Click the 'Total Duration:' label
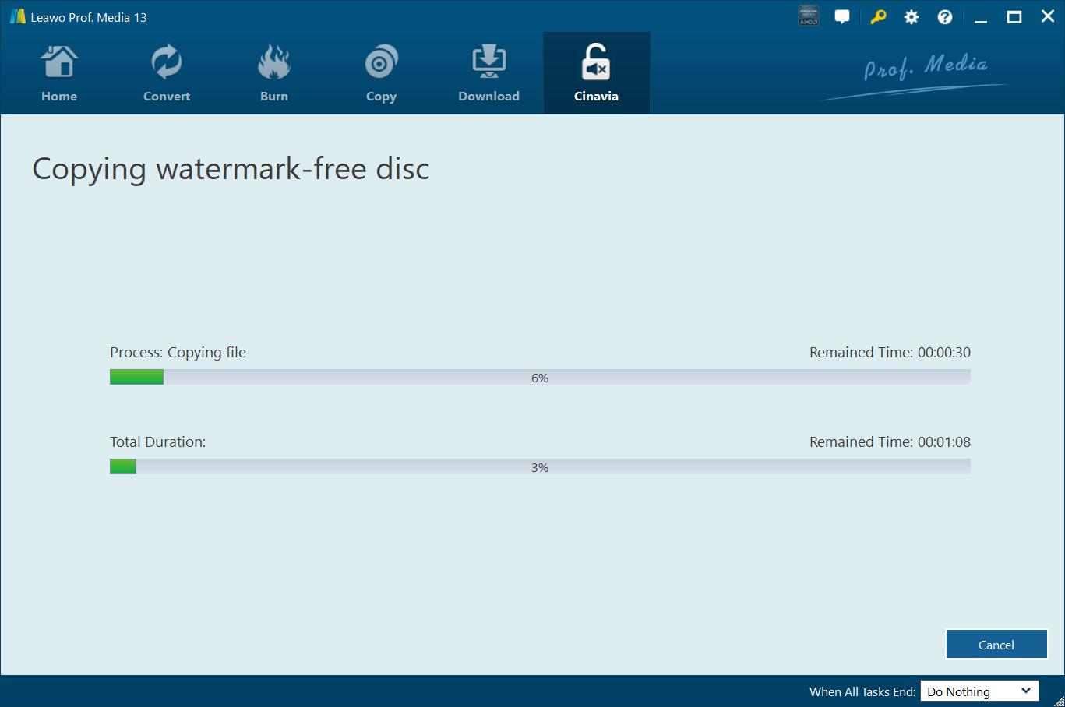Image resolution: width=1065 pixels, height=707 pixels. point(158,442)
